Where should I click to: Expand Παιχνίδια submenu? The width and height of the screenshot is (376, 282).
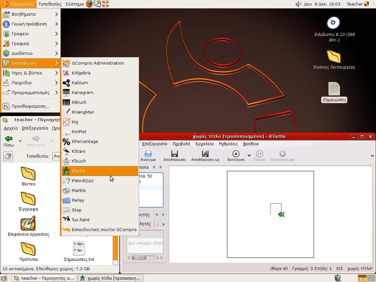click(30, 83)
